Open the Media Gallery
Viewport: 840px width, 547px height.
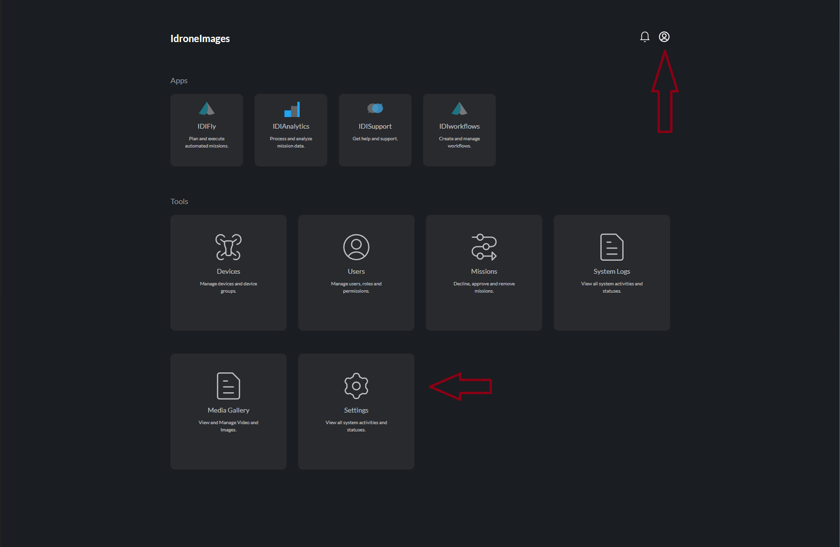pyautogui.click(x=228, y=411)
